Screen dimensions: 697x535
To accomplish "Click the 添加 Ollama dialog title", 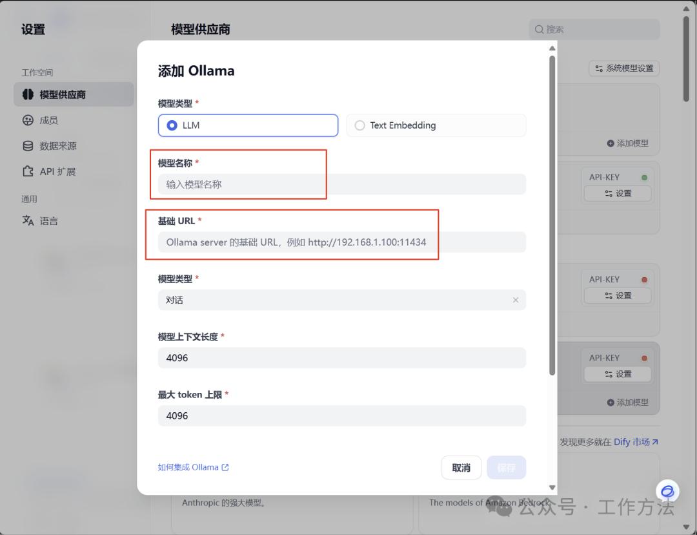I will click(196, 71).
